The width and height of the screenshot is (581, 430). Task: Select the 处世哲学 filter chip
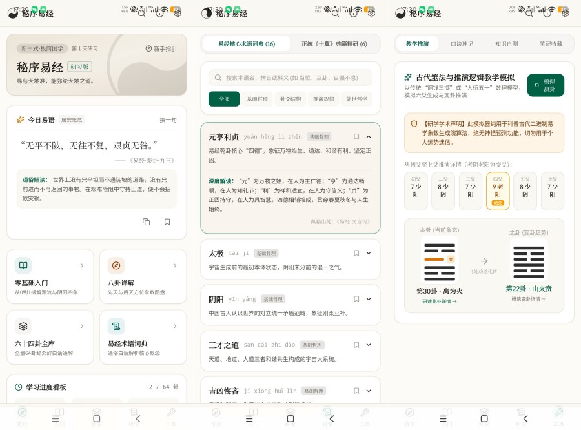click(357, 99)
